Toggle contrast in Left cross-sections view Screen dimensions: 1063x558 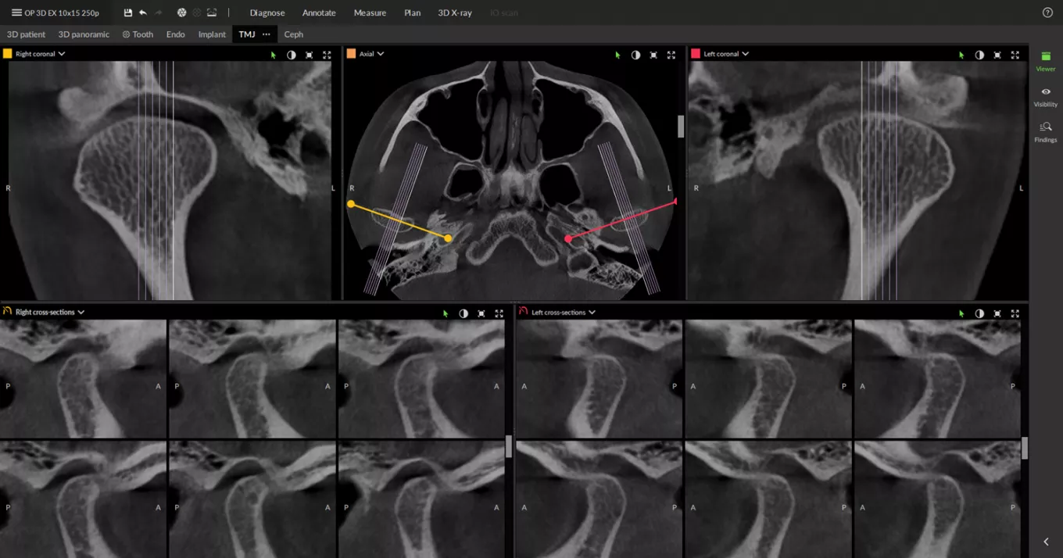979,313
